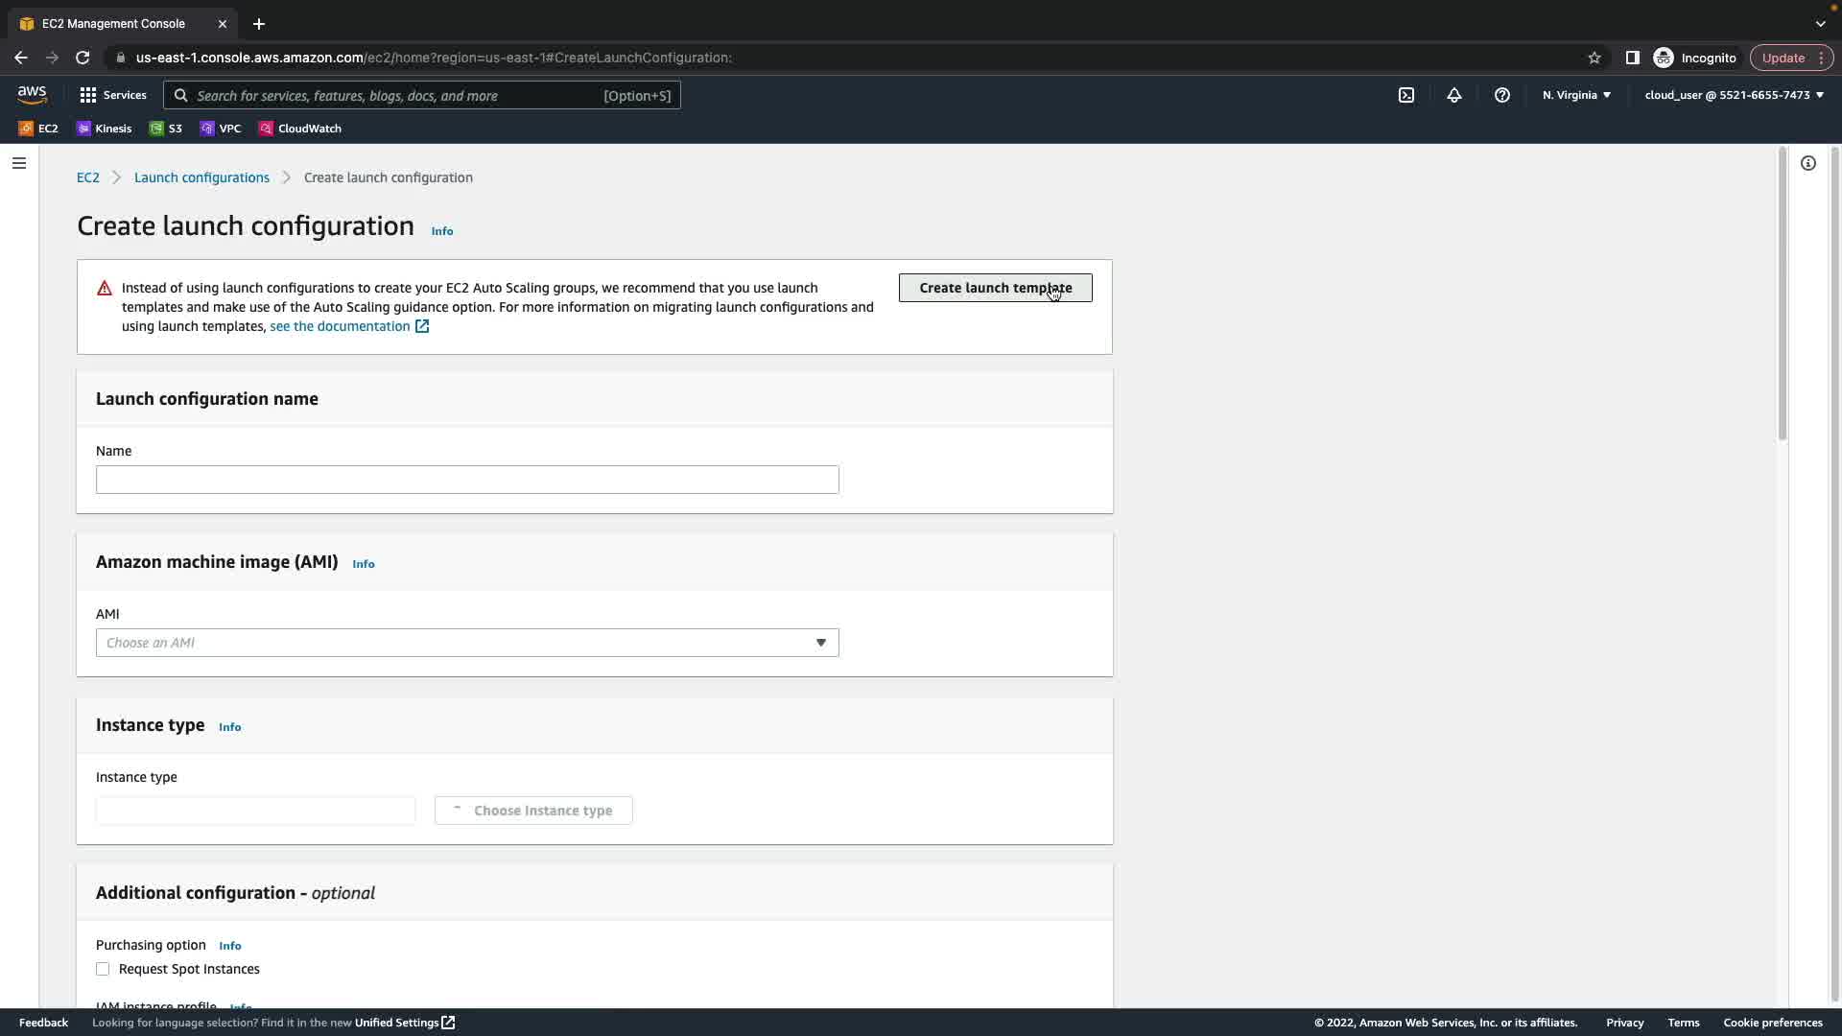Toggle the side navigation hamburger menu
The image size is (1842, 1036).
click(x=18, y=163)
